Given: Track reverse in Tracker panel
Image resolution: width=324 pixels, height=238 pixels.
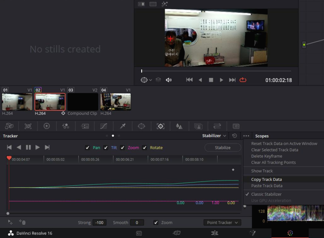Looking at the screenshot, I should click(x=19, y=147).
